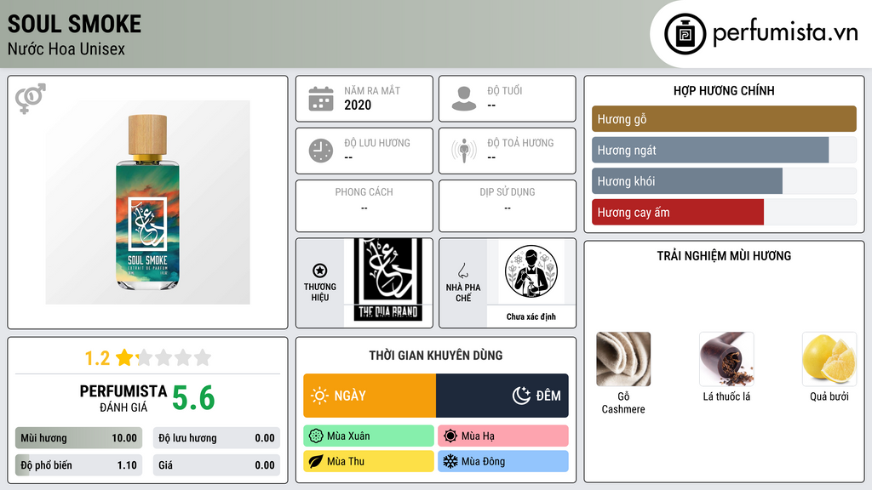
Task: Select the Ngày daytime segment
Action: (x=370, y=396)
